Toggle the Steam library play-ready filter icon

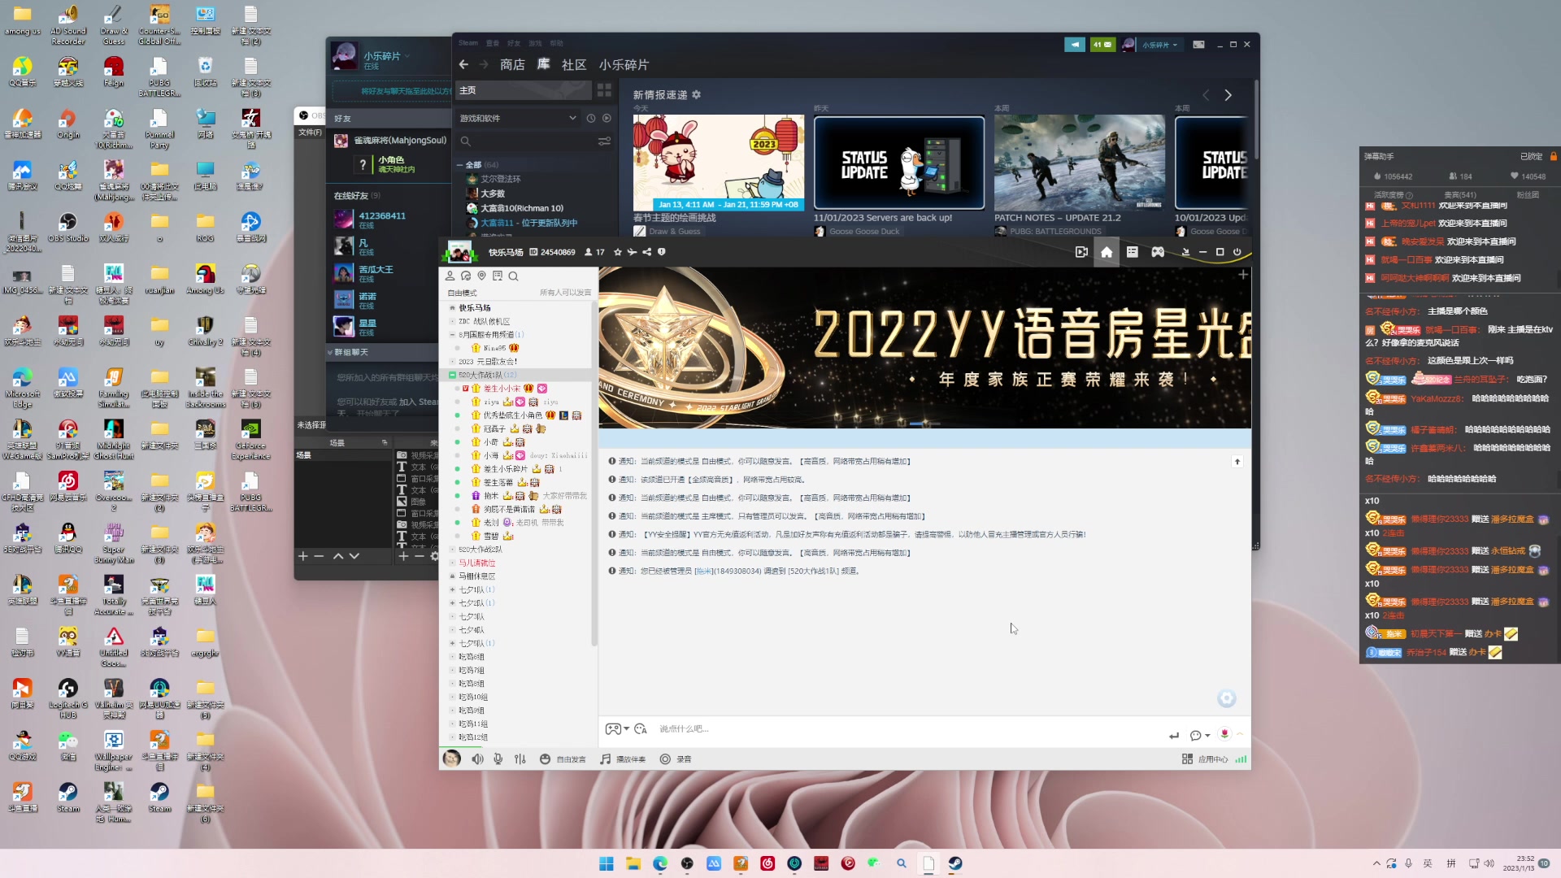click(607, 118)
